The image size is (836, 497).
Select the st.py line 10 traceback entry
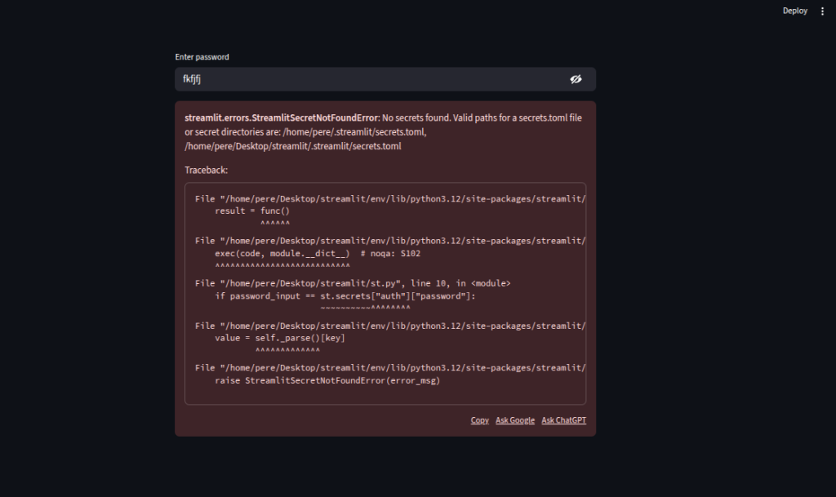353,283
